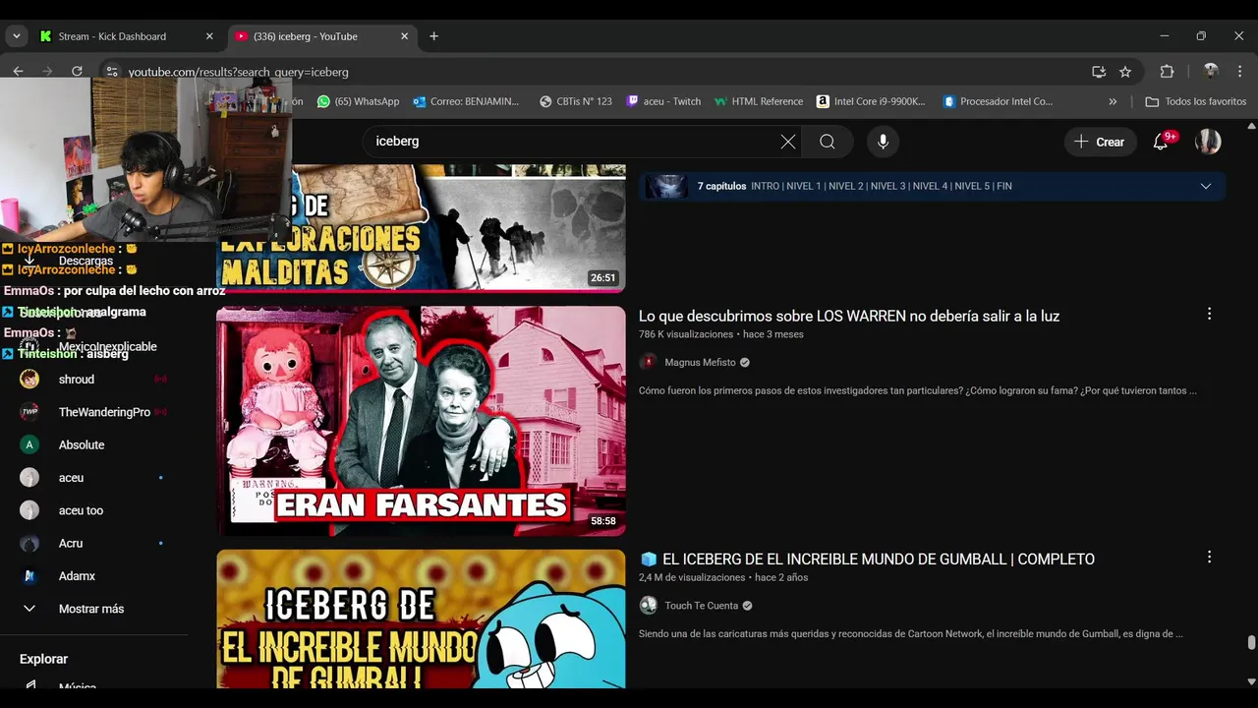Open the account avatar menu
The image size is (1258, 708).
(1208, 142)
